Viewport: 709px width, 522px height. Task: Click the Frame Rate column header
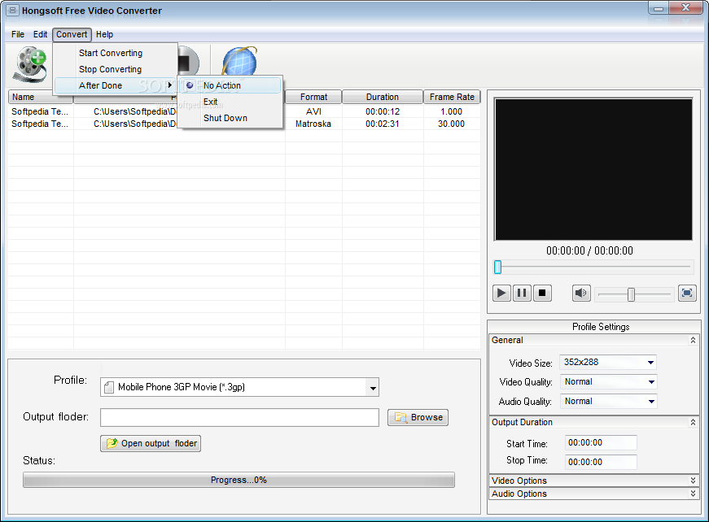click(x=452, y=97)
